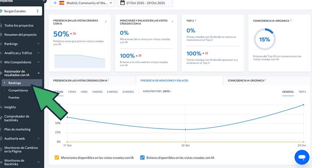Expand Auditoría web section
Image resolution: width=312 pixels, height=168 pixels.
[x=38, y=138]
